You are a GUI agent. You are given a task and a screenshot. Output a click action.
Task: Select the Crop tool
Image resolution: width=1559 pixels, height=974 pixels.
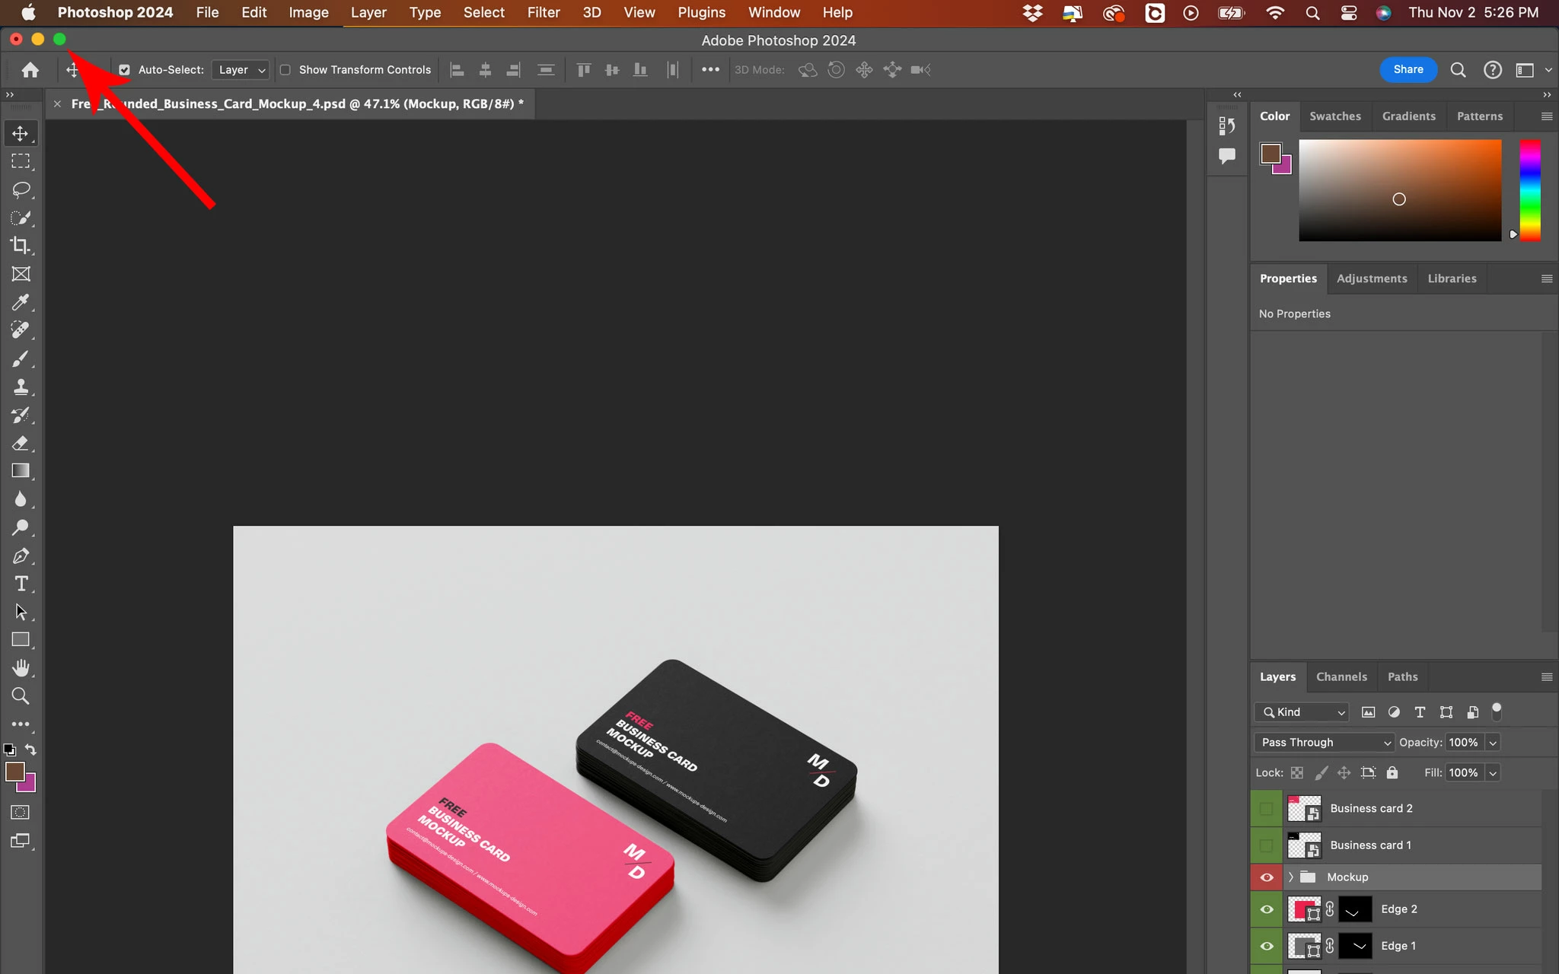(x=21, y=246)
